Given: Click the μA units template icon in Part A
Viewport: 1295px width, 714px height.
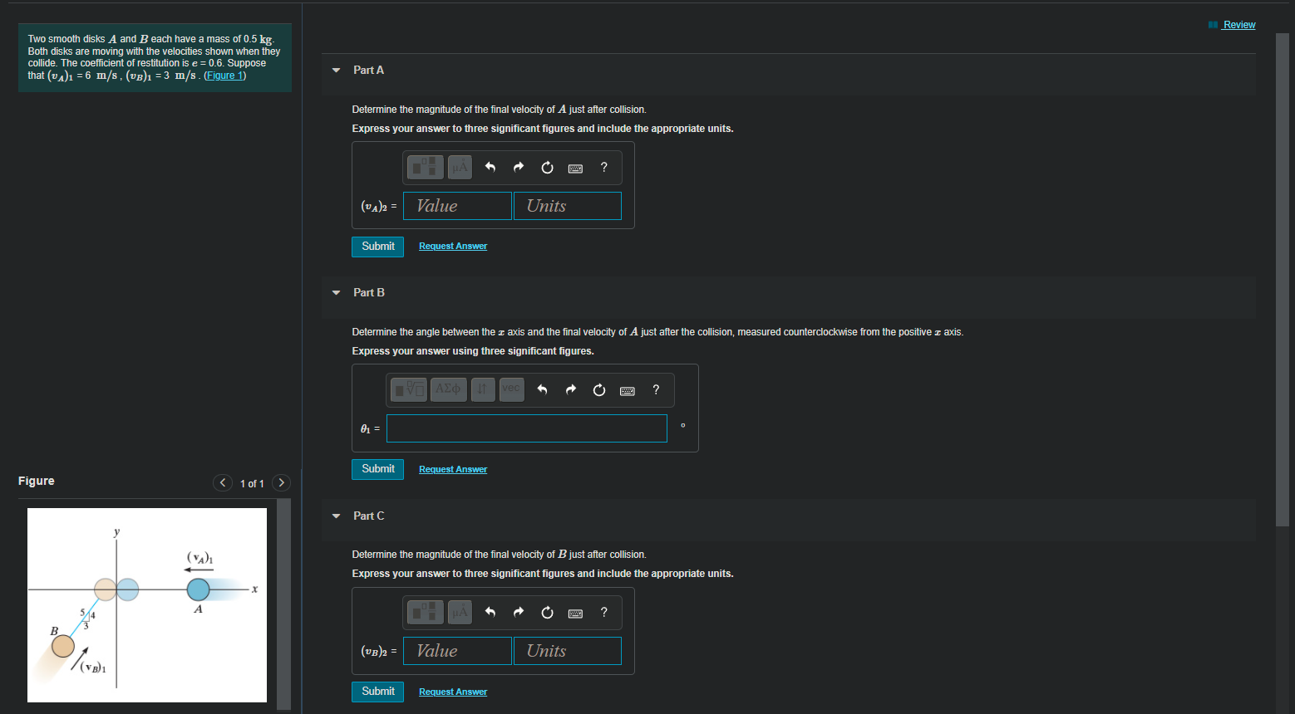Looking at the screenshot, I should pos(459,167).
